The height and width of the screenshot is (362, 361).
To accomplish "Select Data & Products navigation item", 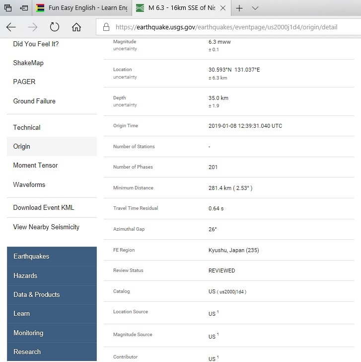I will [x=36, y=295].
